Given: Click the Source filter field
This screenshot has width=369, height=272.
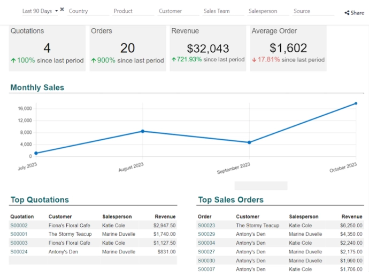Looking at the screenshot, I should click(312, 11).
